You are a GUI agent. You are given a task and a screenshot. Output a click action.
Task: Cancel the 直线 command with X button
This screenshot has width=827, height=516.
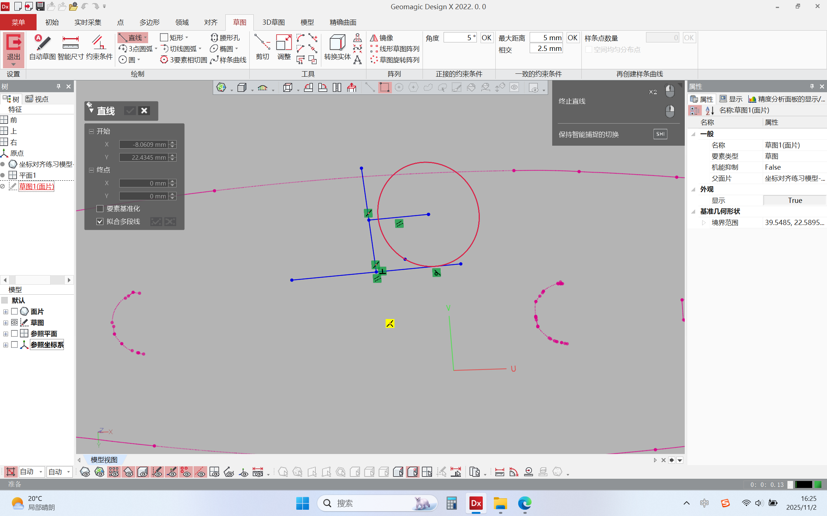144,111
